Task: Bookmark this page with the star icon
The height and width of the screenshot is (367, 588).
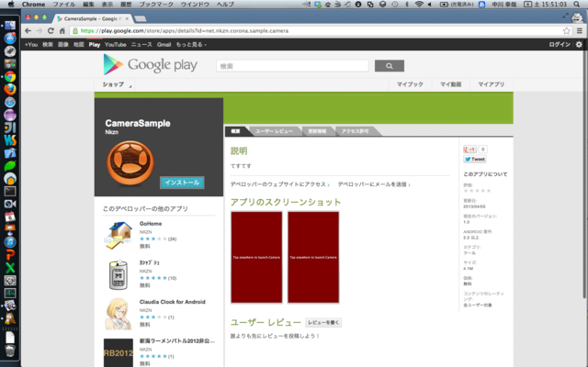Action: (566, 30)
